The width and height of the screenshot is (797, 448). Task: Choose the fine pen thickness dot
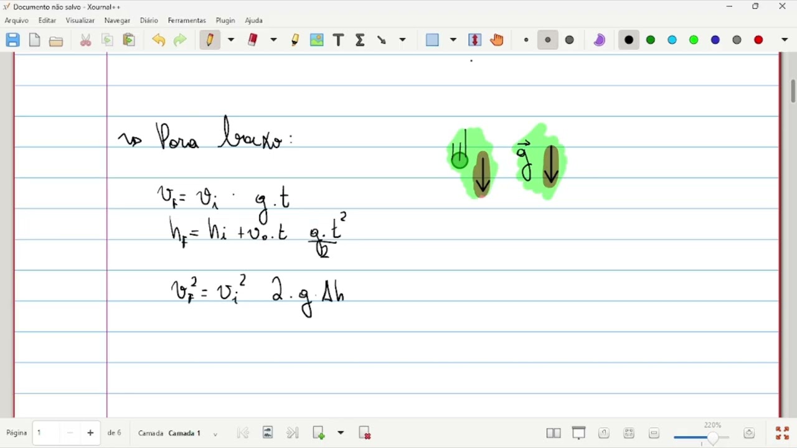click(526, 40)
